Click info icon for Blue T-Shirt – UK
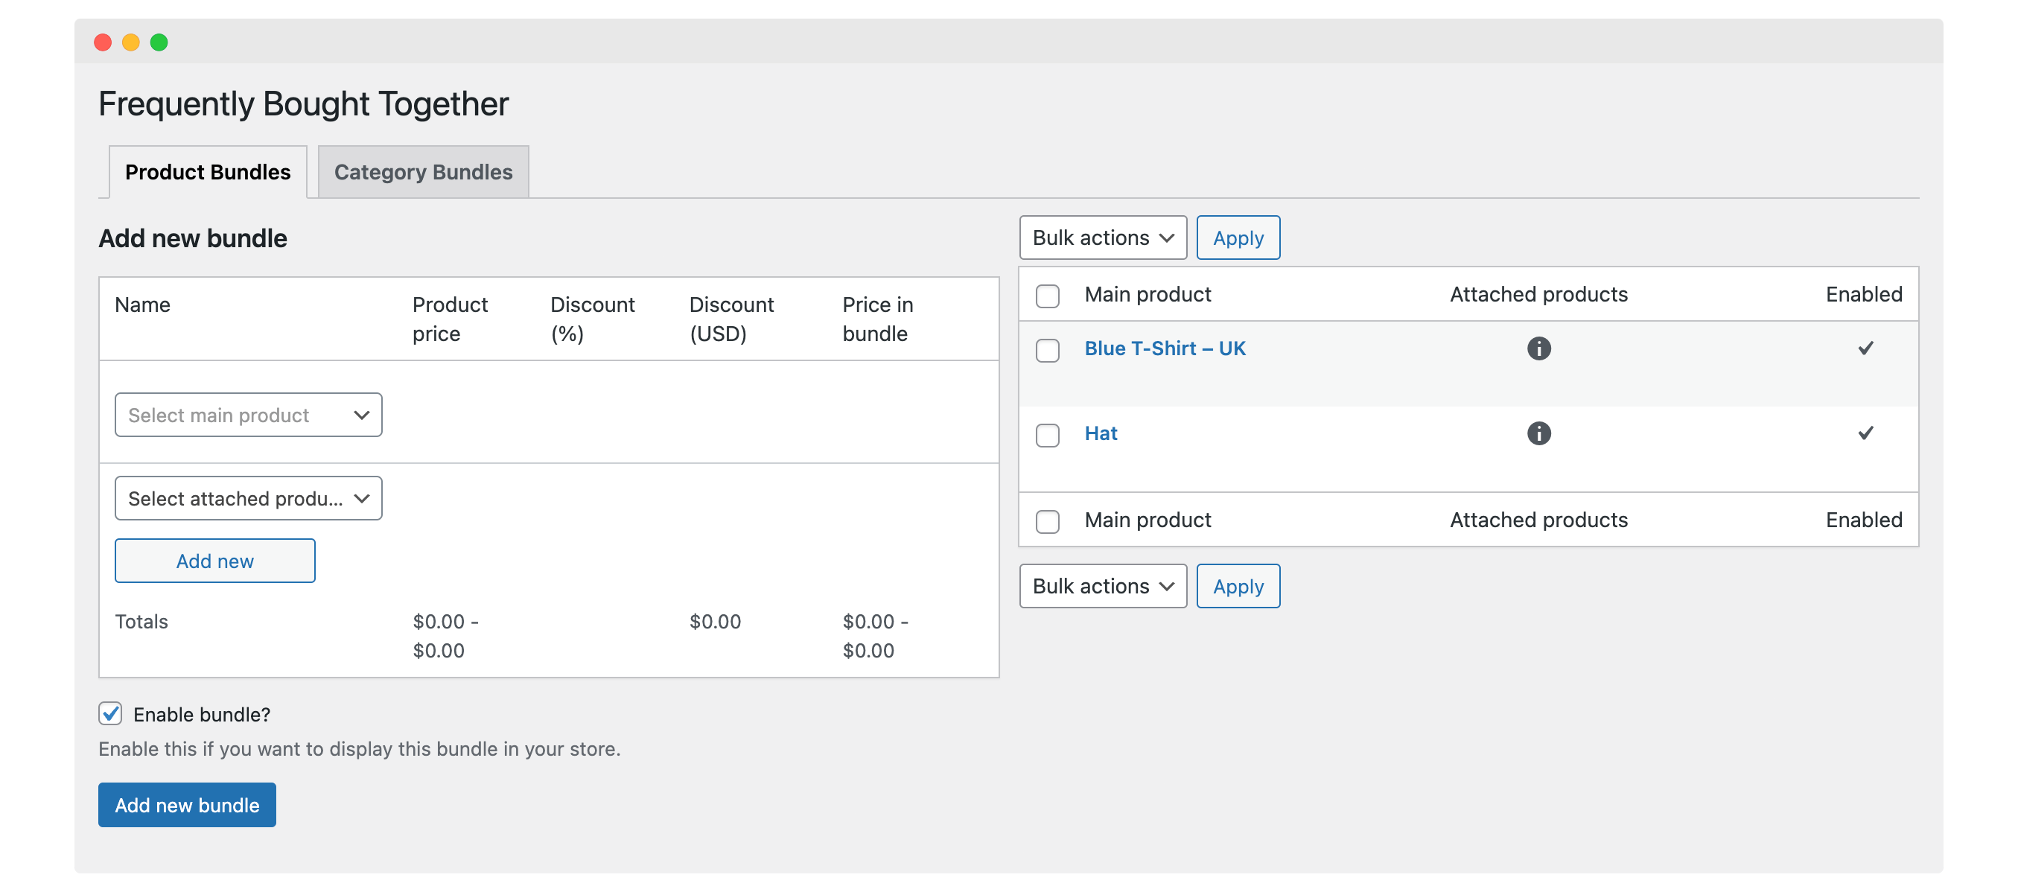The height and width of the screenshot is (892, 2018). (x=1538, y=348)
